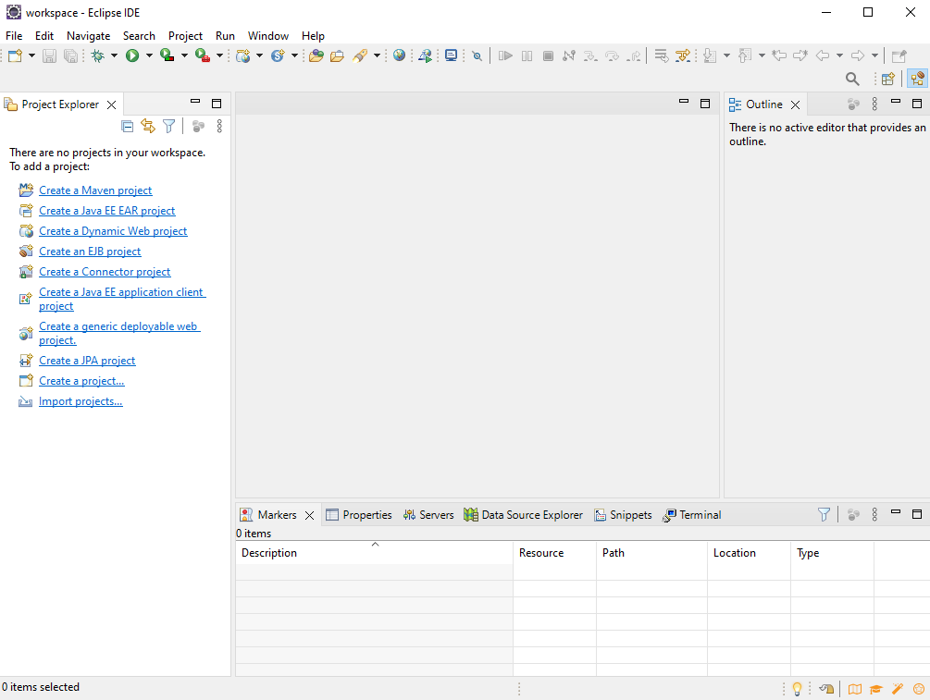Open the Web Browser globe icon

[x=399, y=55]
